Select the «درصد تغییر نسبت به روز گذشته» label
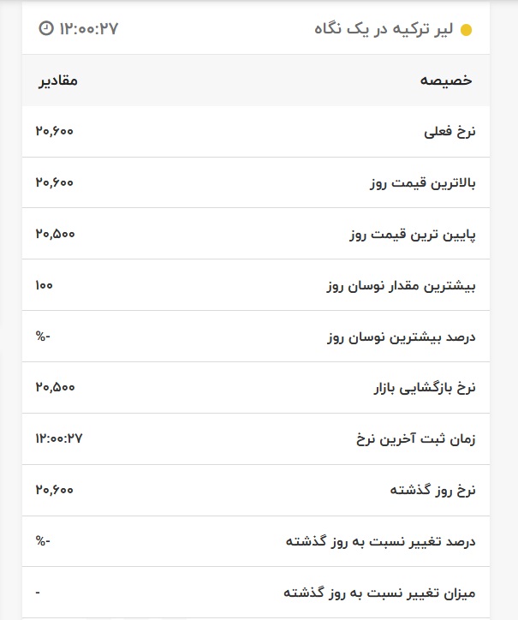Screen dimensions: 518x620 tap(380, 542)
